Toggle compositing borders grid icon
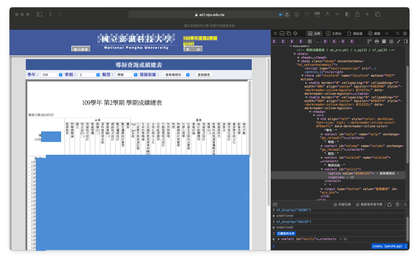This screenshot has width=419, height=262. click(x=391, y=41)
